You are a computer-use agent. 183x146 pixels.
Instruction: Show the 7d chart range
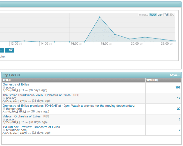tap(166, 15)
